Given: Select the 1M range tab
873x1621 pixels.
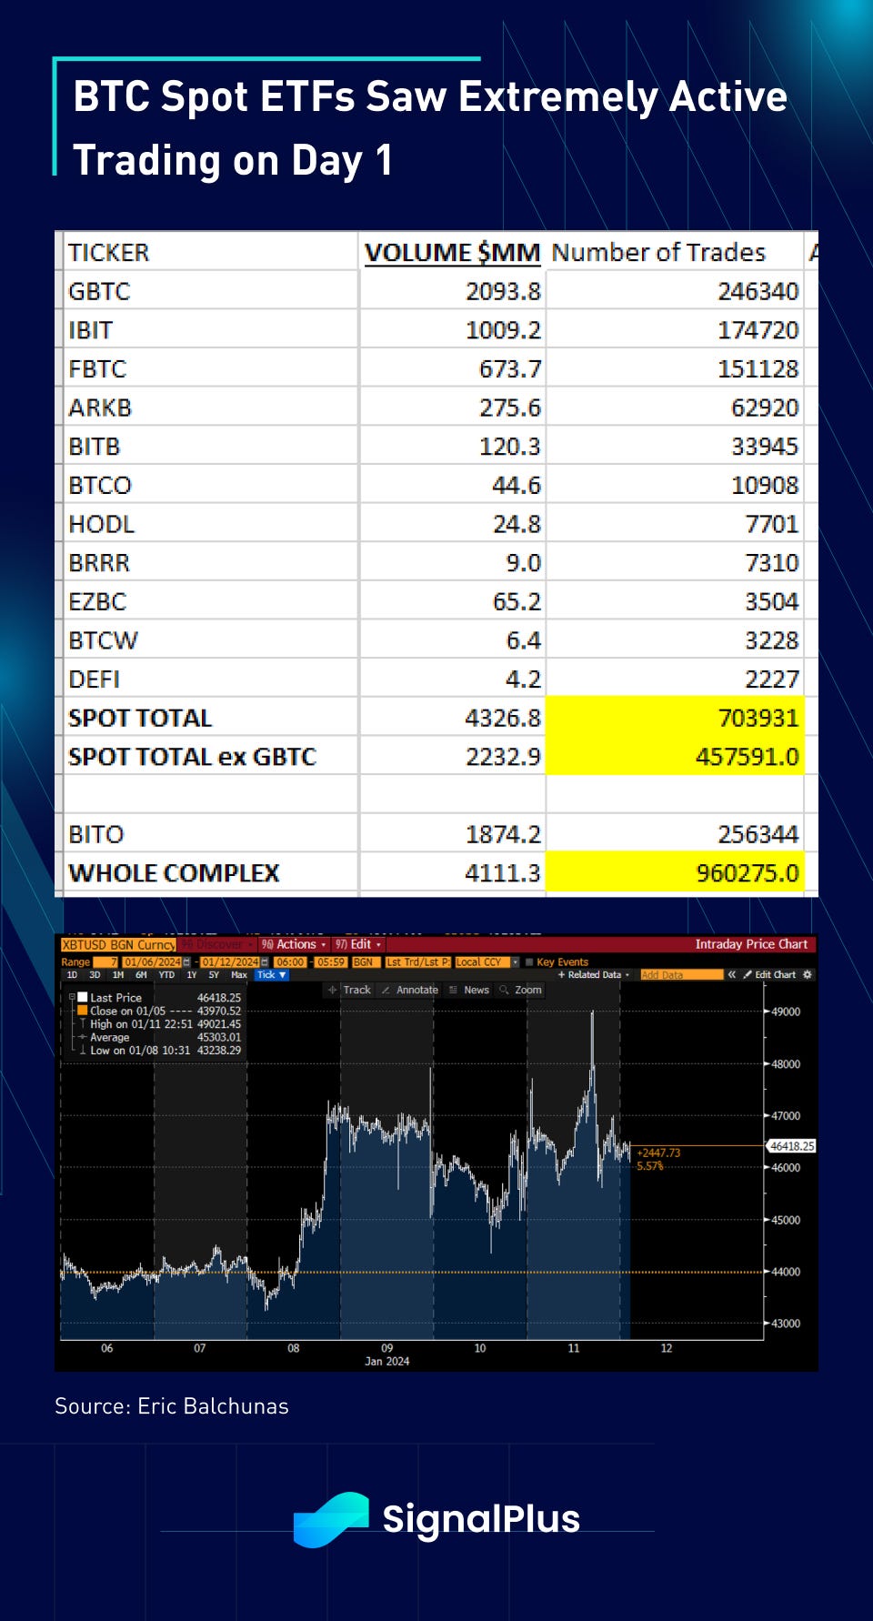Looking at the screenshot, I should (x=118, y=974).
